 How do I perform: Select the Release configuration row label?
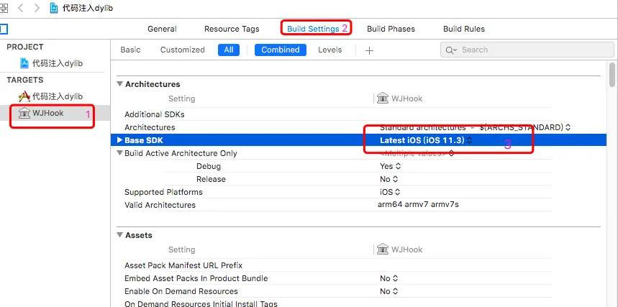point(211,179)
